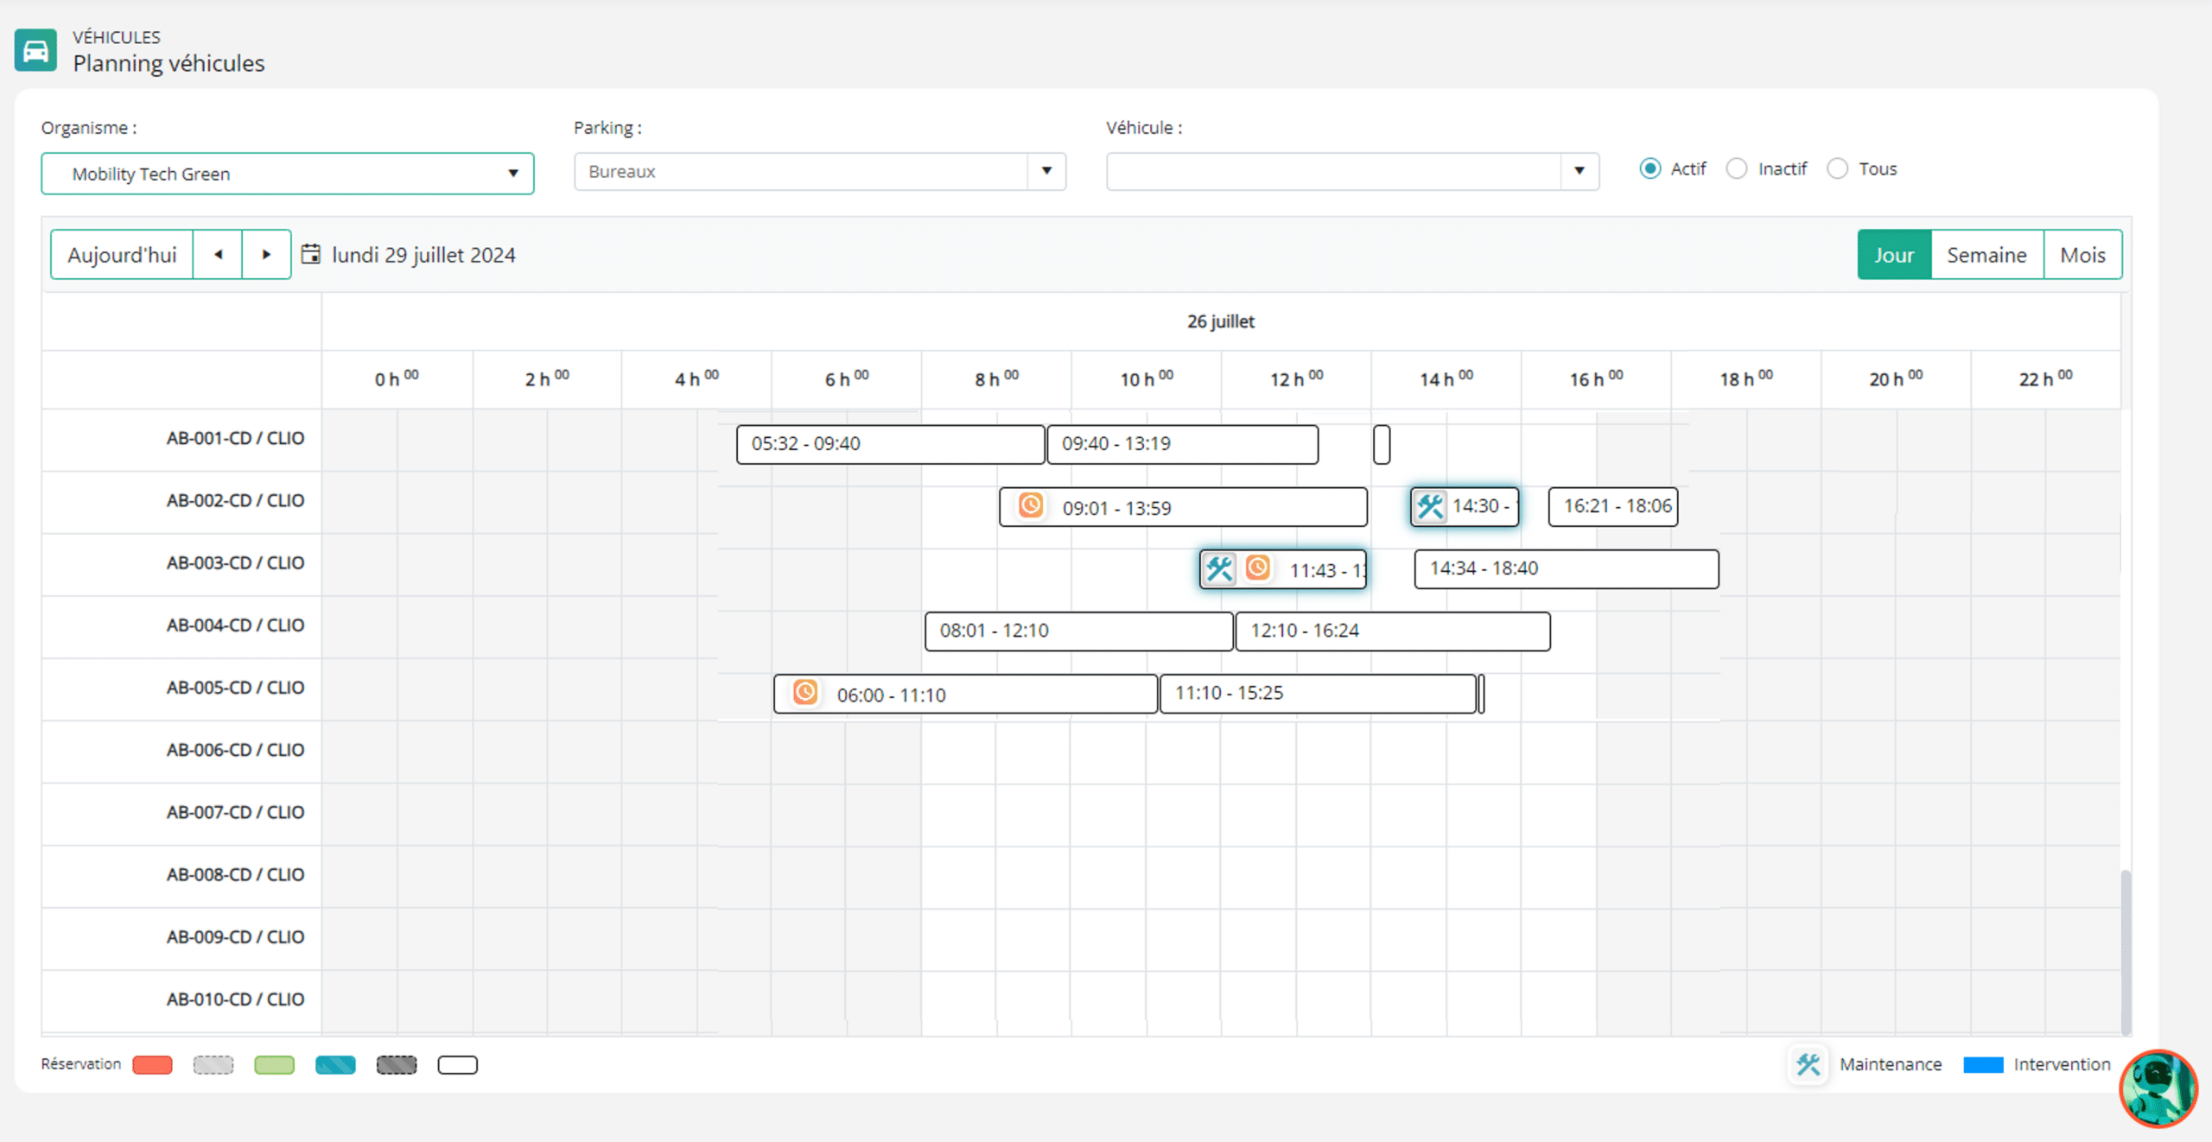
Task: Click the maintenance wrench icon on AB-003-CD
Action: [1220, 568]
